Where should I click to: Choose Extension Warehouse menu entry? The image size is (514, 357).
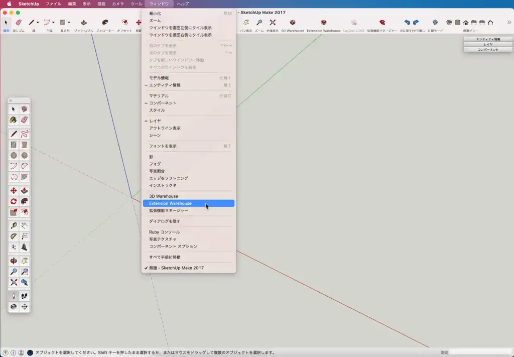click(x=189, y=203)
